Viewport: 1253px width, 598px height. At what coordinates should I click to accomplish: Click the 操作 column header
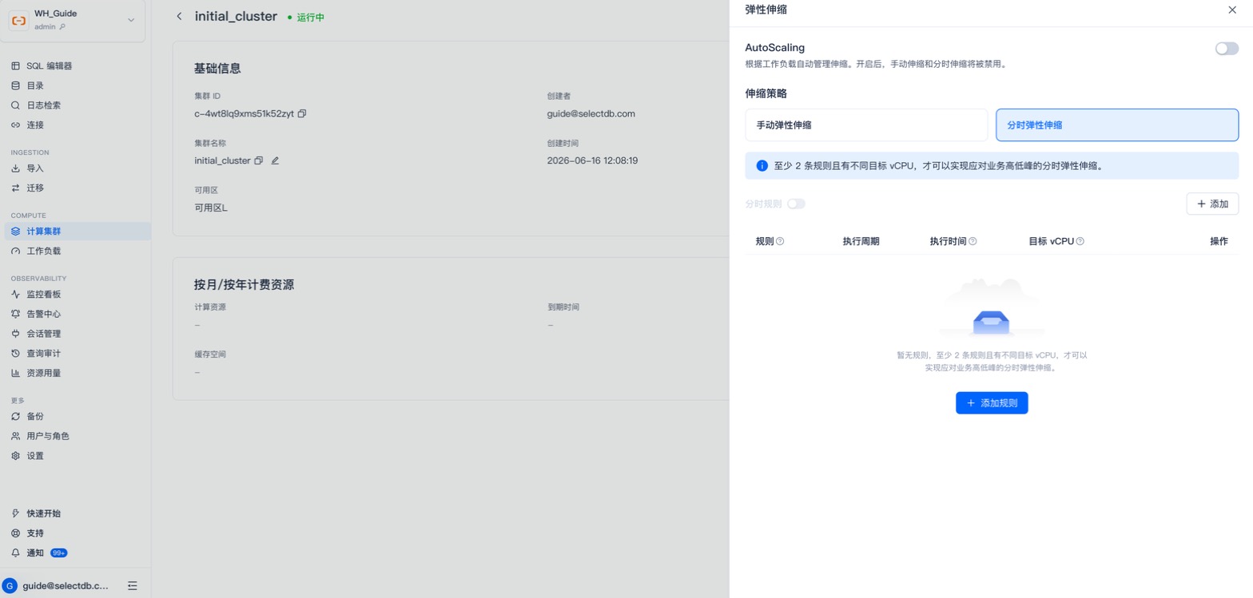(x=1219, y=241)
